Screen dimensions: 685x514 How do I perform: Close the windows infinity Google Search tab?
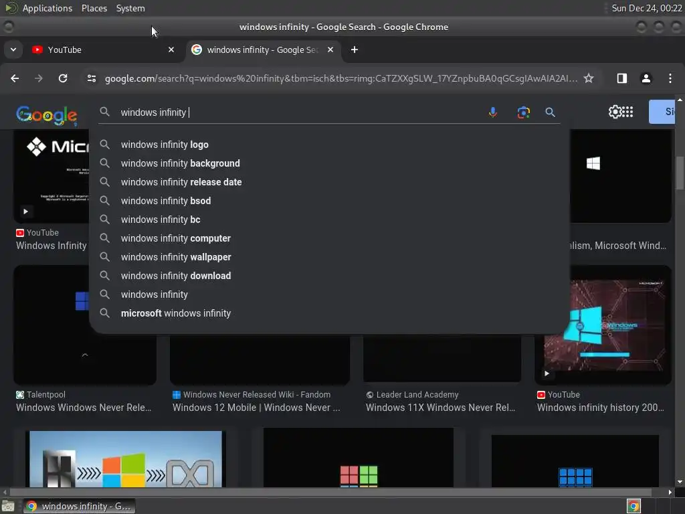(330, 50)
